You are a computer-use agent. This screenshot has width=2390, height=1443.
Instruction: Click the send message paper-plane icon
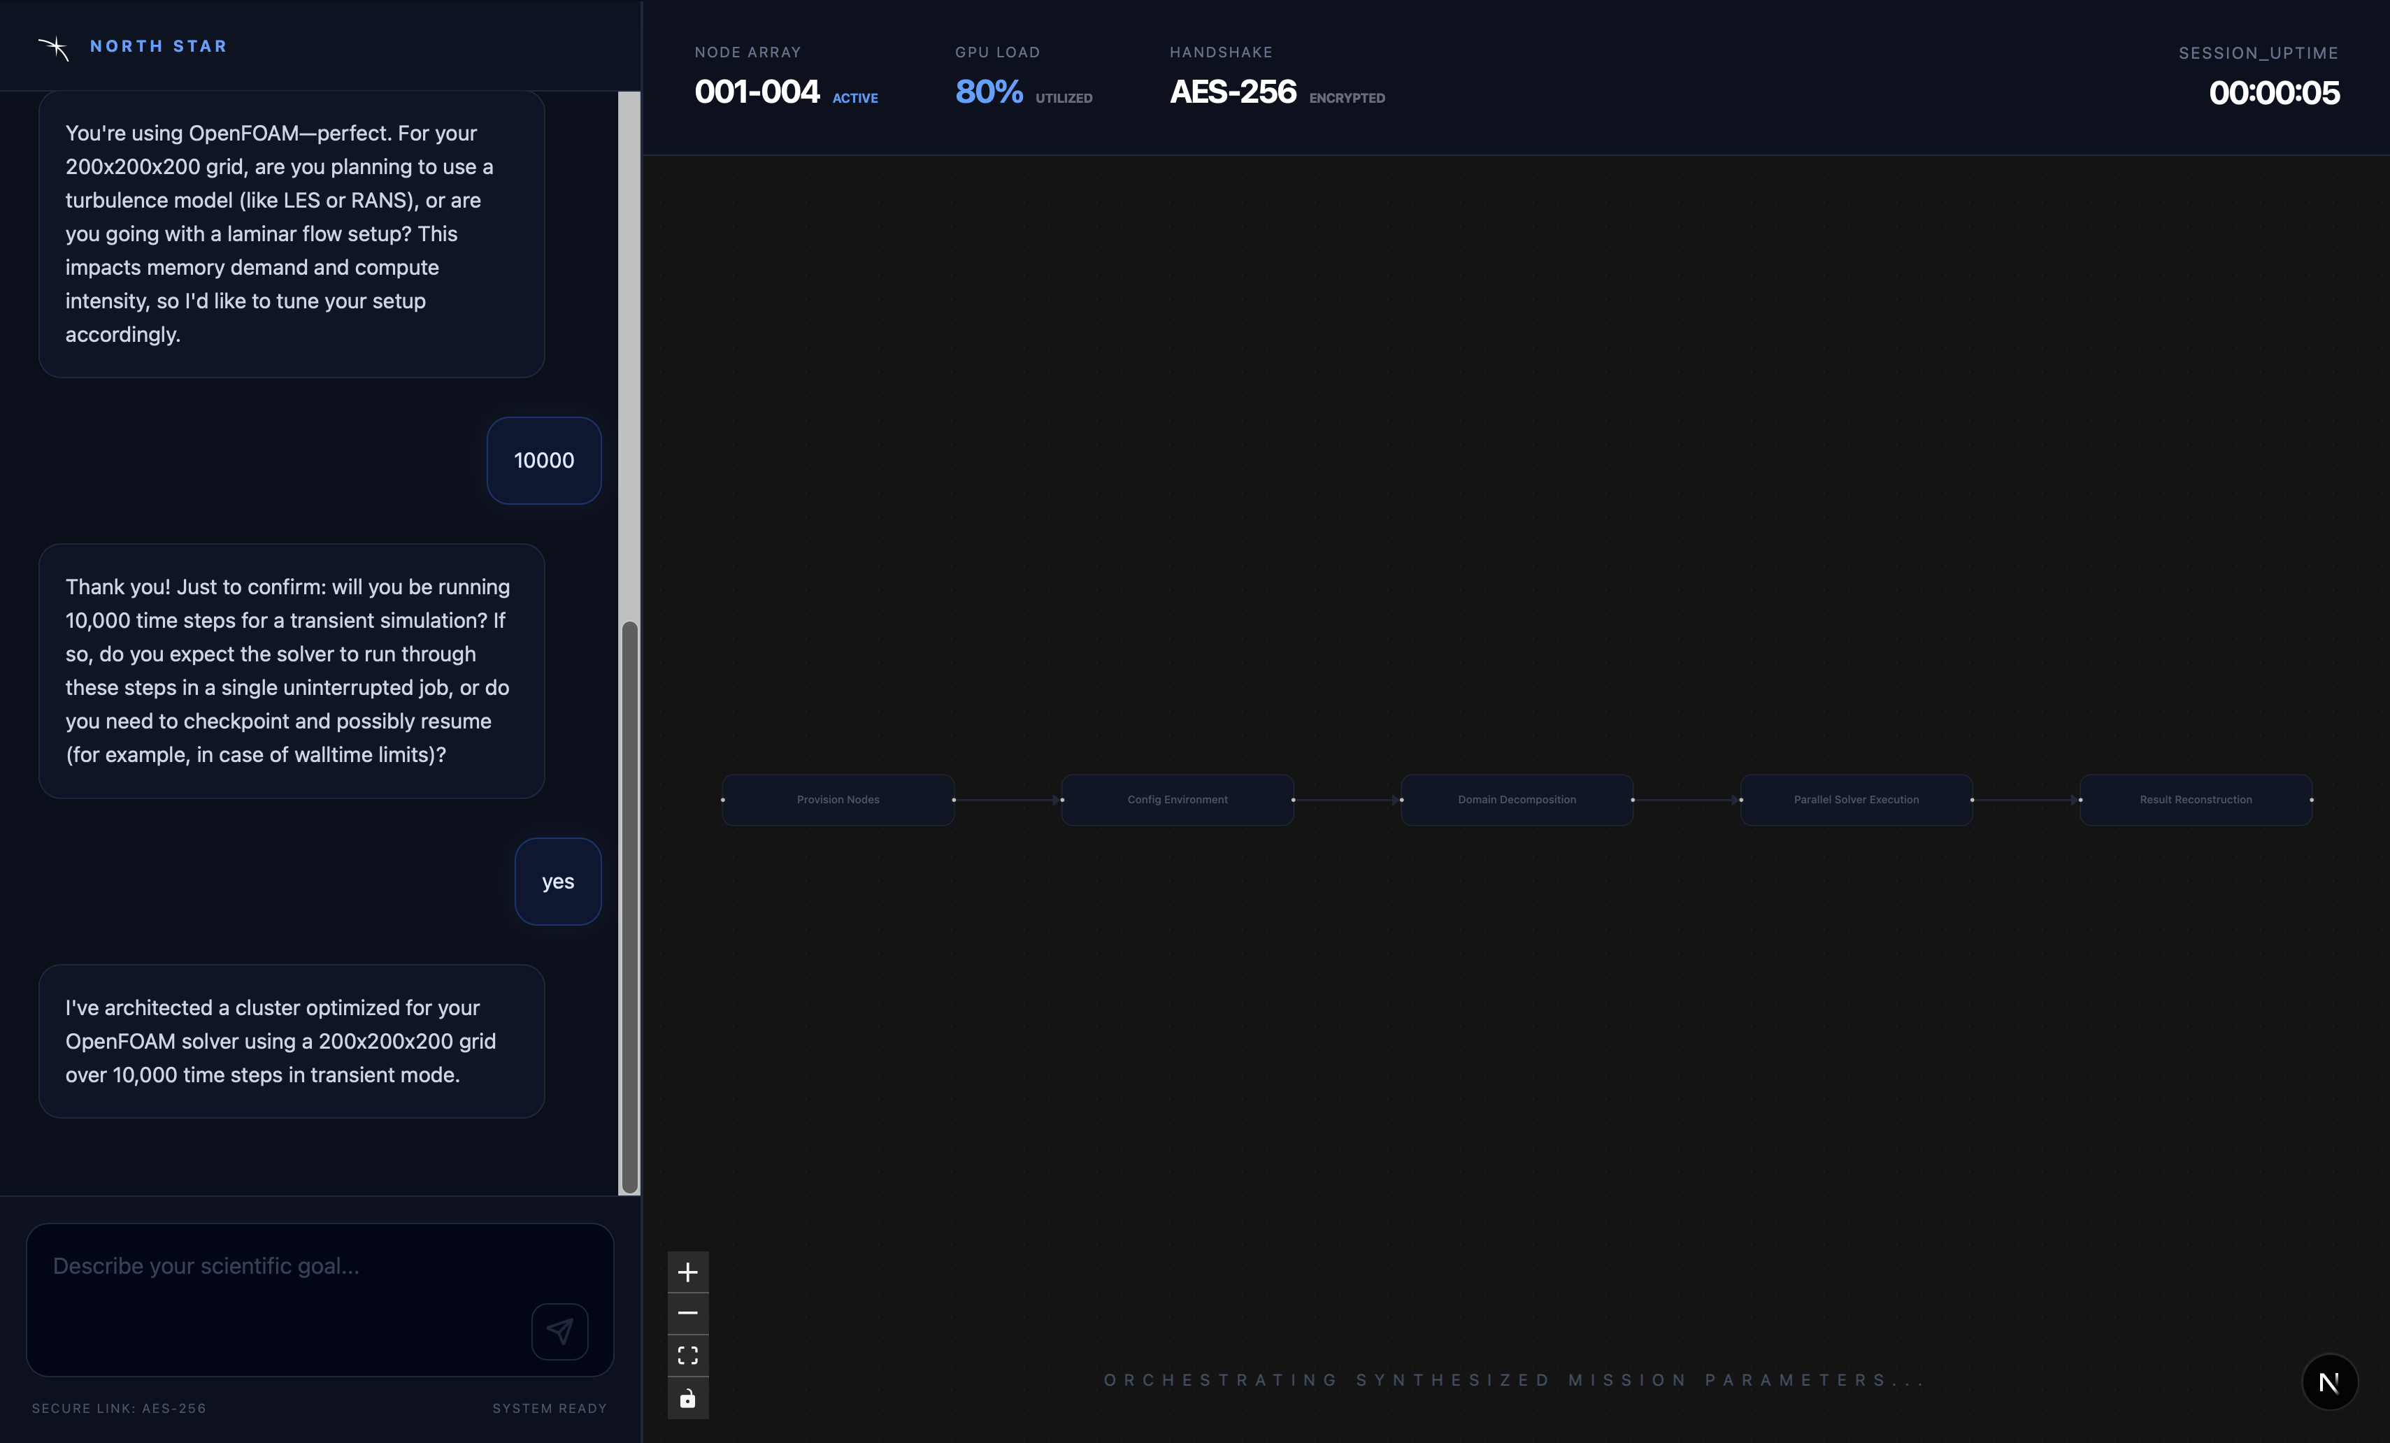pyautogui.click(x=559, y=1330)
